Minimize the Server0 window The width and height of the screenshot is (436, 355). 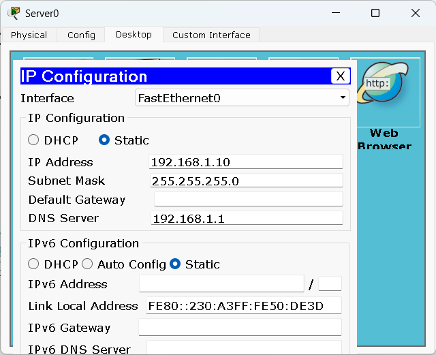336,13
